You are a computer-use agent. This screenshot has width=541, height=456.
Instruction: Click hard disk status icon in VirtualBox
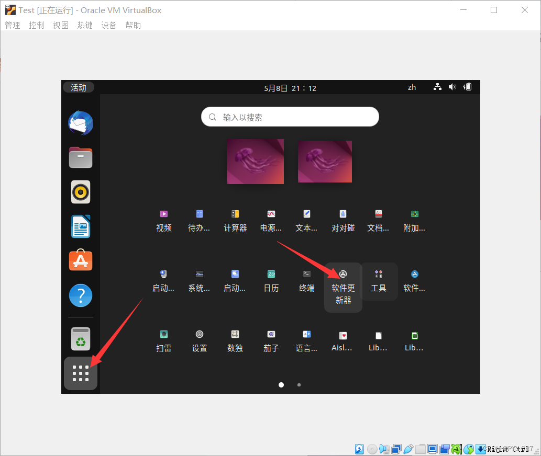click(359, 449)
